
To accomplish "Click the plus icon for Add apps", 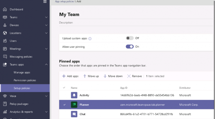I will tap(64, 76).
